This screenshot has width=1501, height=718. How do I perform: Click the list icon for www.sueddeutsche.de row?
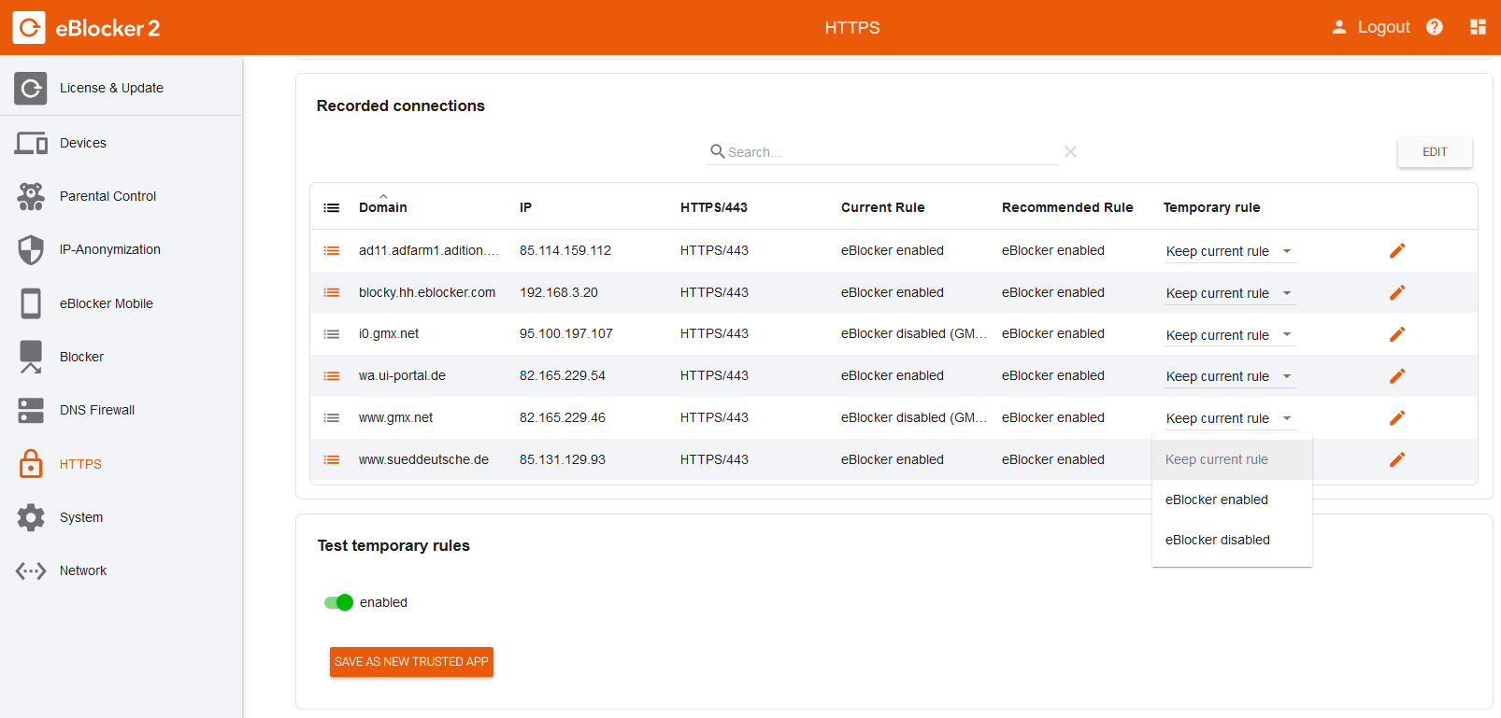pyautogui.click(x=332, y=459)
